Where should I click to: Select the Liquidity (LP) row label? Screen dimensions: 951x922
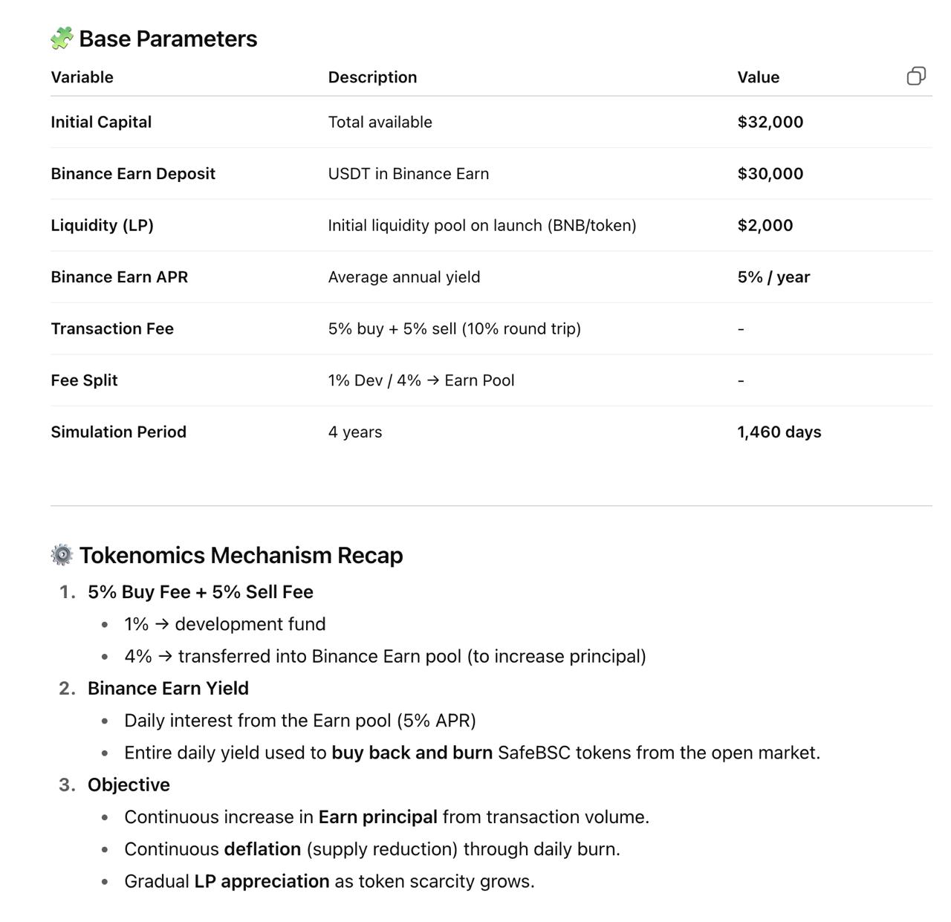coord(102,225)
